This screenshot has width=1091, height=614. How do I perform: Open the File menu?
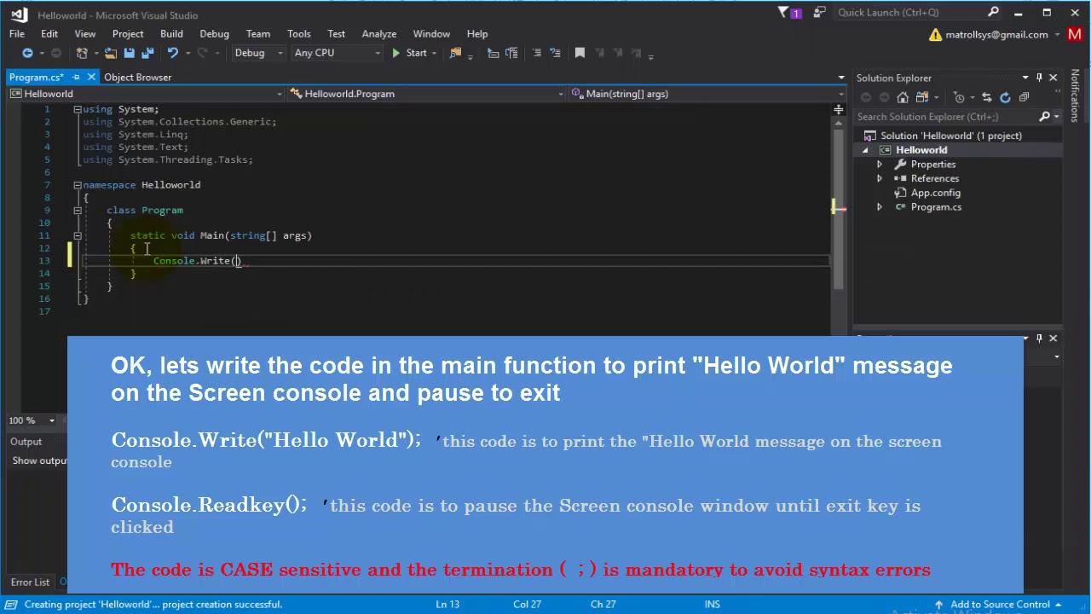coord(17,33)
